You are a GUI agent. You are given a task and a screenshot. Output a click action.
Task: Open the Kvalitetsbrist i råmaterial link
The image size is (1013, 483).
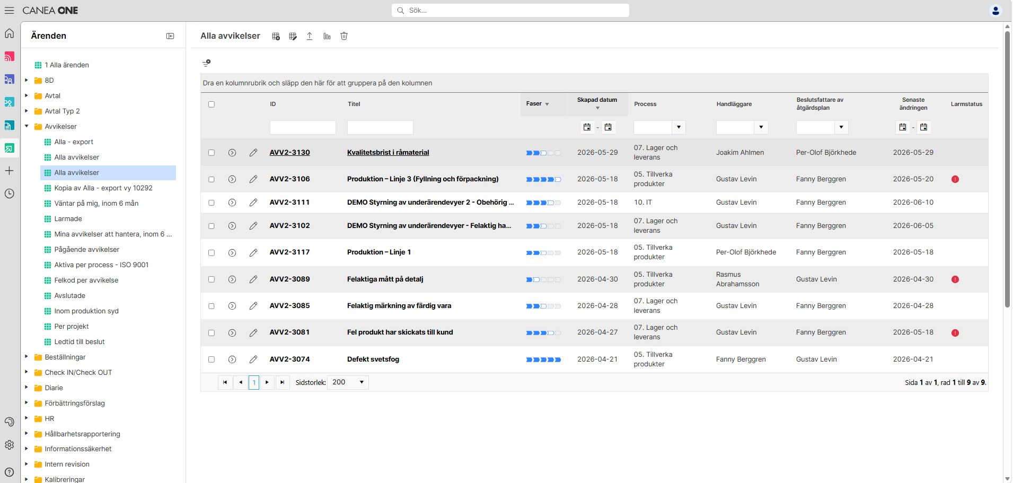[x=388, y=152]
